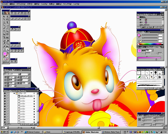
Task: Choose the Paint Bucket tool
Action: coord(15,29)
